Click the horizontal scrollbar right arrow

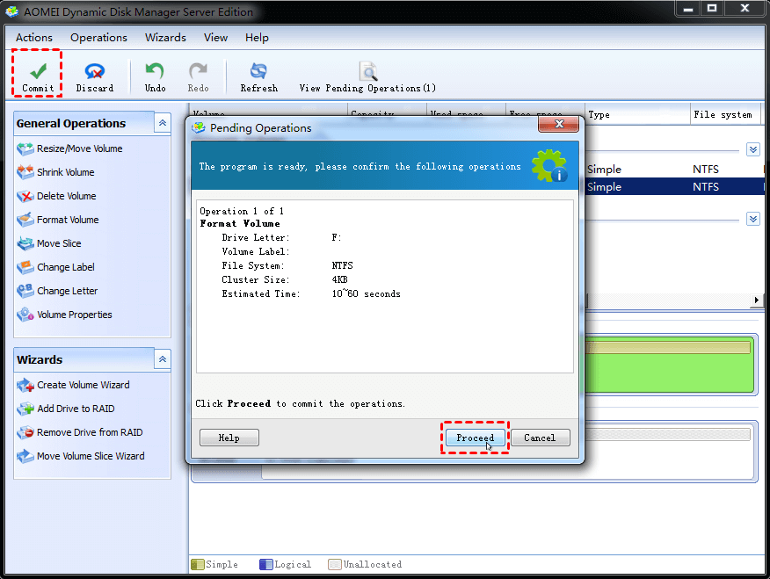pos(756,300)
